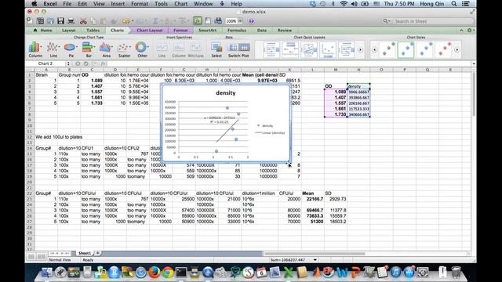
Task: Click the chart title 'density'
Action: [x=226, y=92]
